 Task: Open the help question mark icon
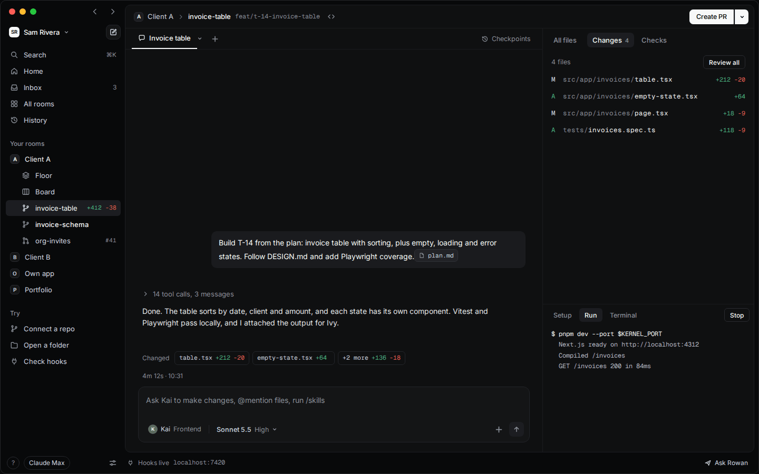coord(13,463)
